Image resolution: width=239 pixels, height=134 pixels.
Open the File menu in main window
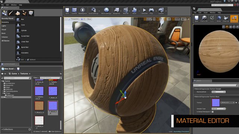3,5
